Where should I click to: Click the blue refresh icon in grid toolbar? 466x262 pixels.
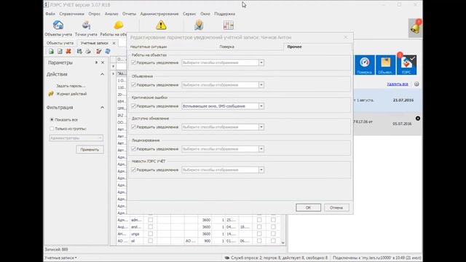point(108,52)
